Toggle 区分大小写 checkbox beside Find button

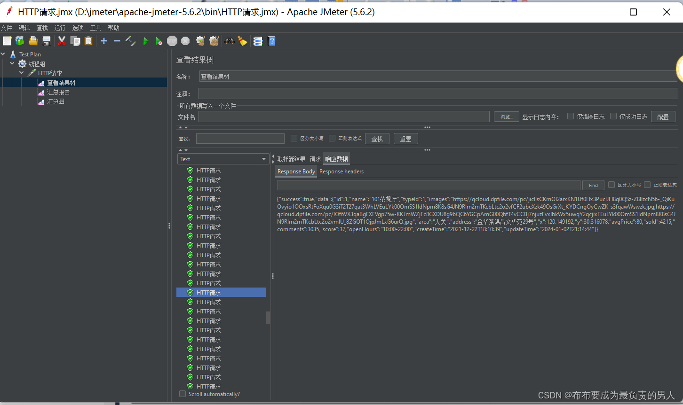click(x=612, y=185)
